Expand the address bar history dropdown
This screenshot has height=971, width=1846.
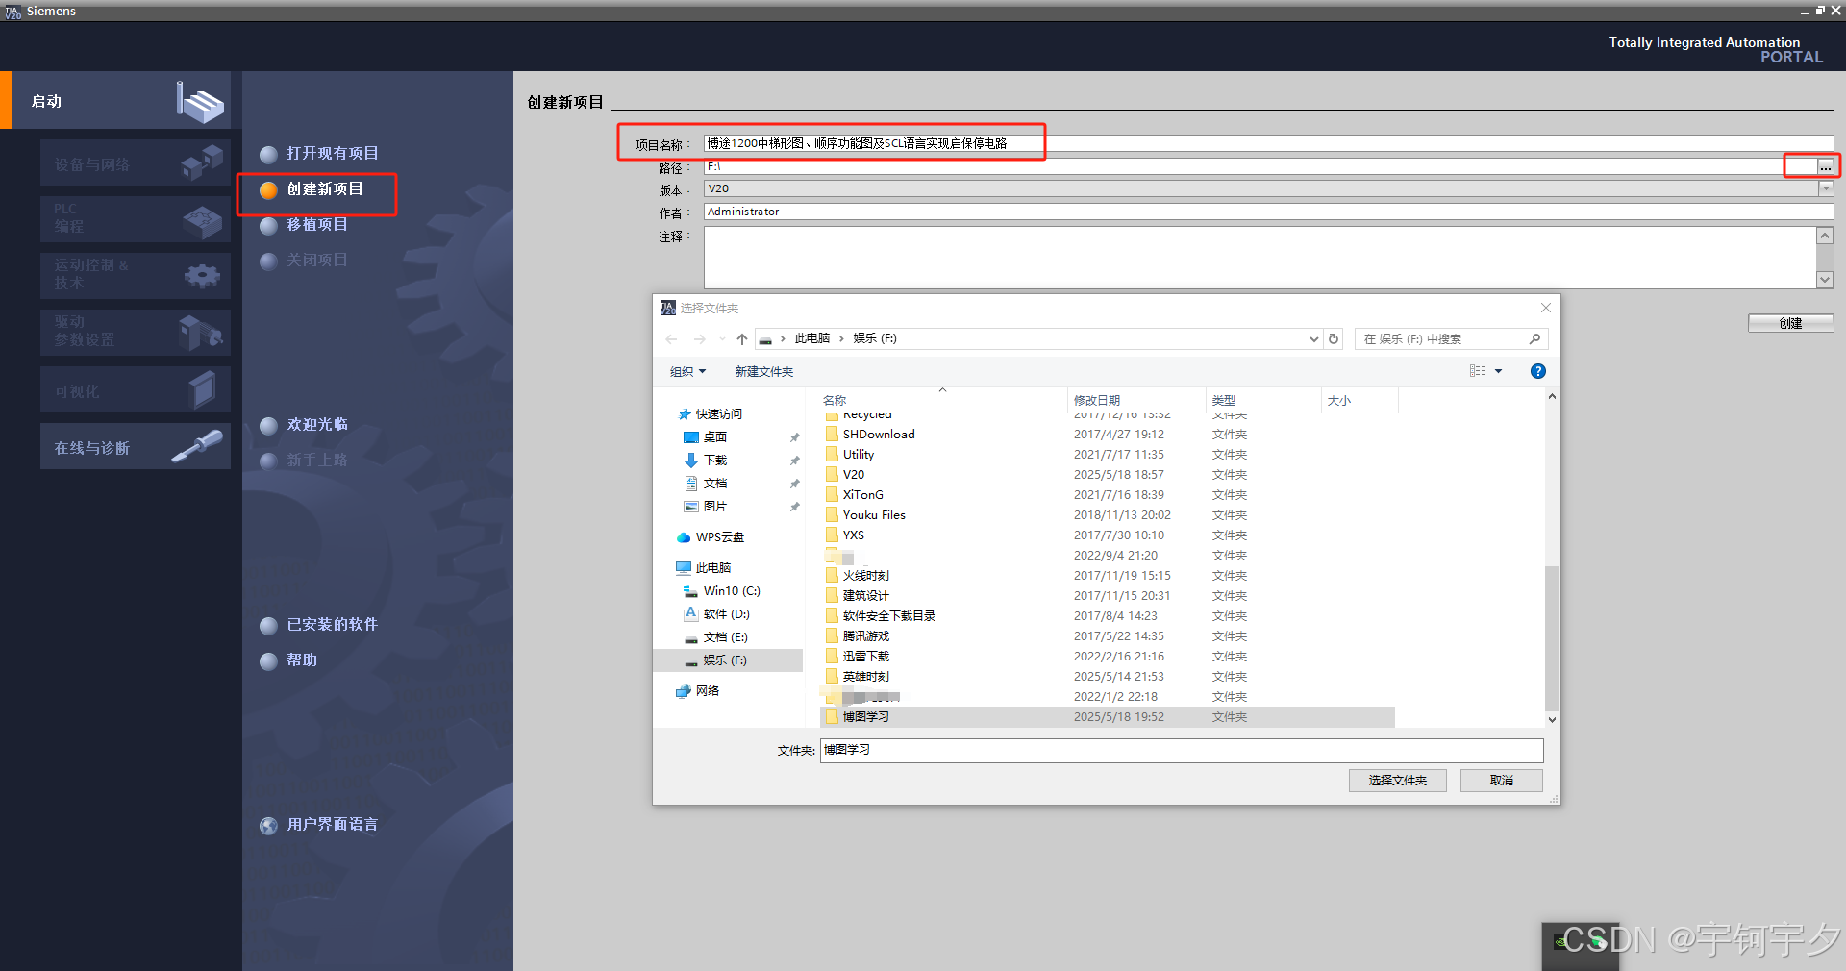1314,339
